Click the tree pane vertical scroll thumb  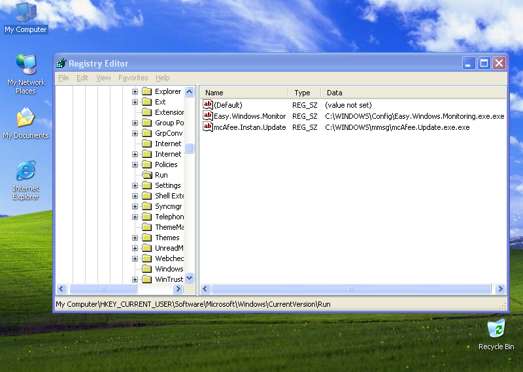[189, 148]
